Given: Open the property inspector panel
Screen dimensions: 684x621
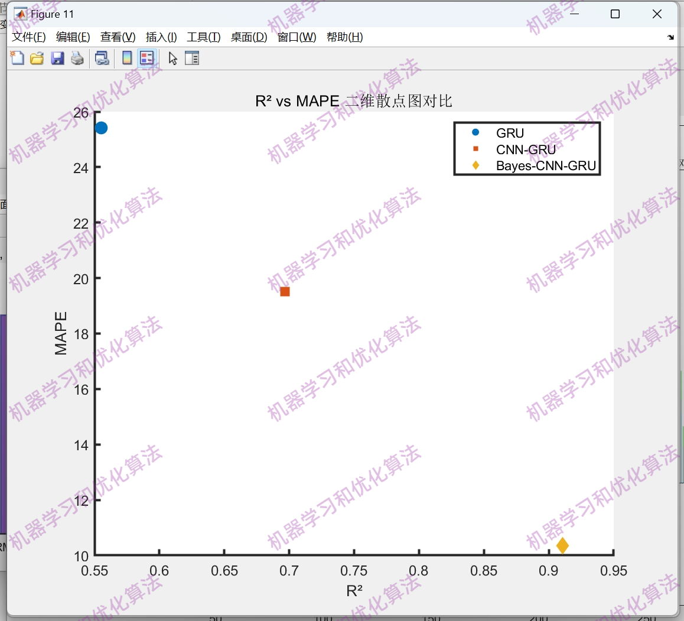Looking at the screenshot, I should tap(192, 58).
